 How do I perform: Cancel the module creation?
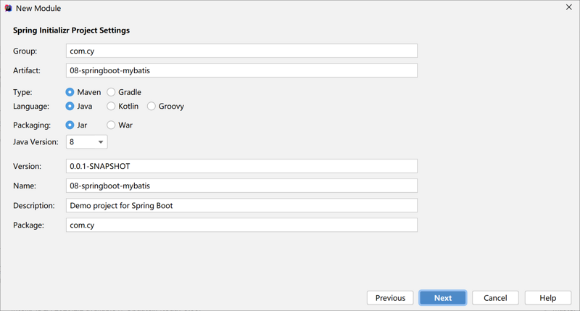click(495, 298)
